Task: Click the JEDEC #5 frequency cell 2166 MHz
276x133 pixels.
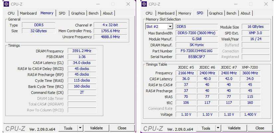Action: click(x=186, y=73)
